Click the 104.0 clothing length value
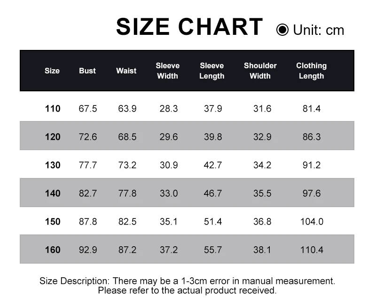This screenshot has height=306, width=376. tap(312, 222)
